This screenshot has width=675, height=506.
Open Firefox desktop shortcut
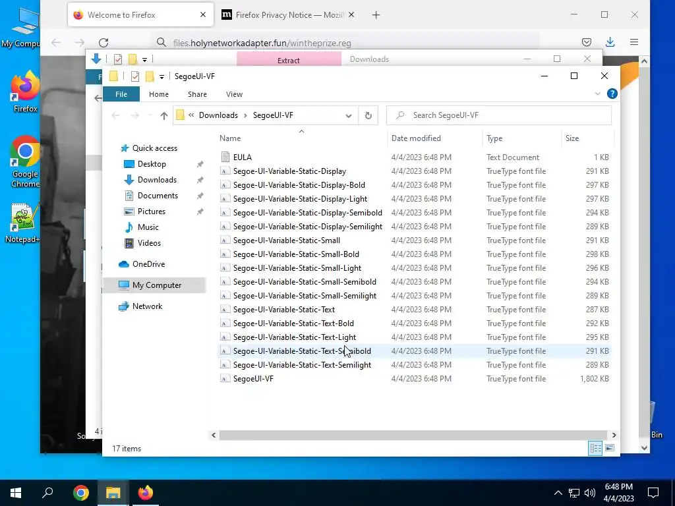click(25, 92)
